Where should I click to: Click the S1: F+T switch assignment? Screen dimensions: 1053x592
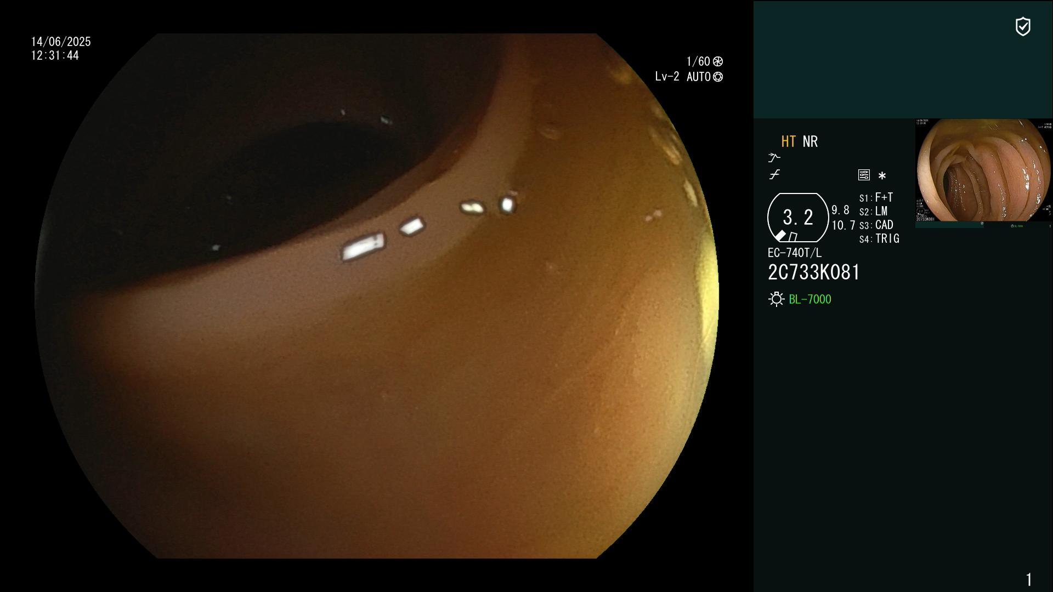[x=876, y=197]
